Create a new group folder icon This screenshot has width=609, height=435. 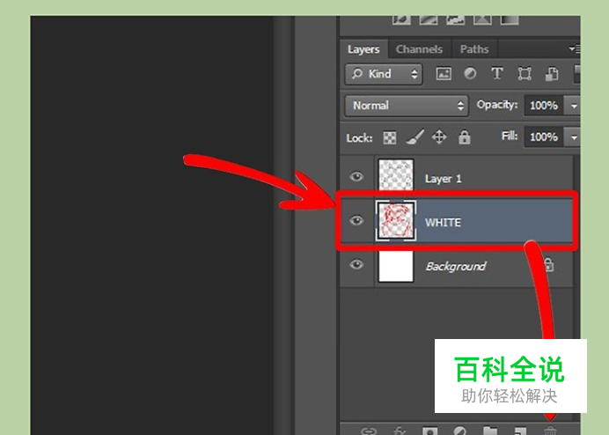coord(490,431)
